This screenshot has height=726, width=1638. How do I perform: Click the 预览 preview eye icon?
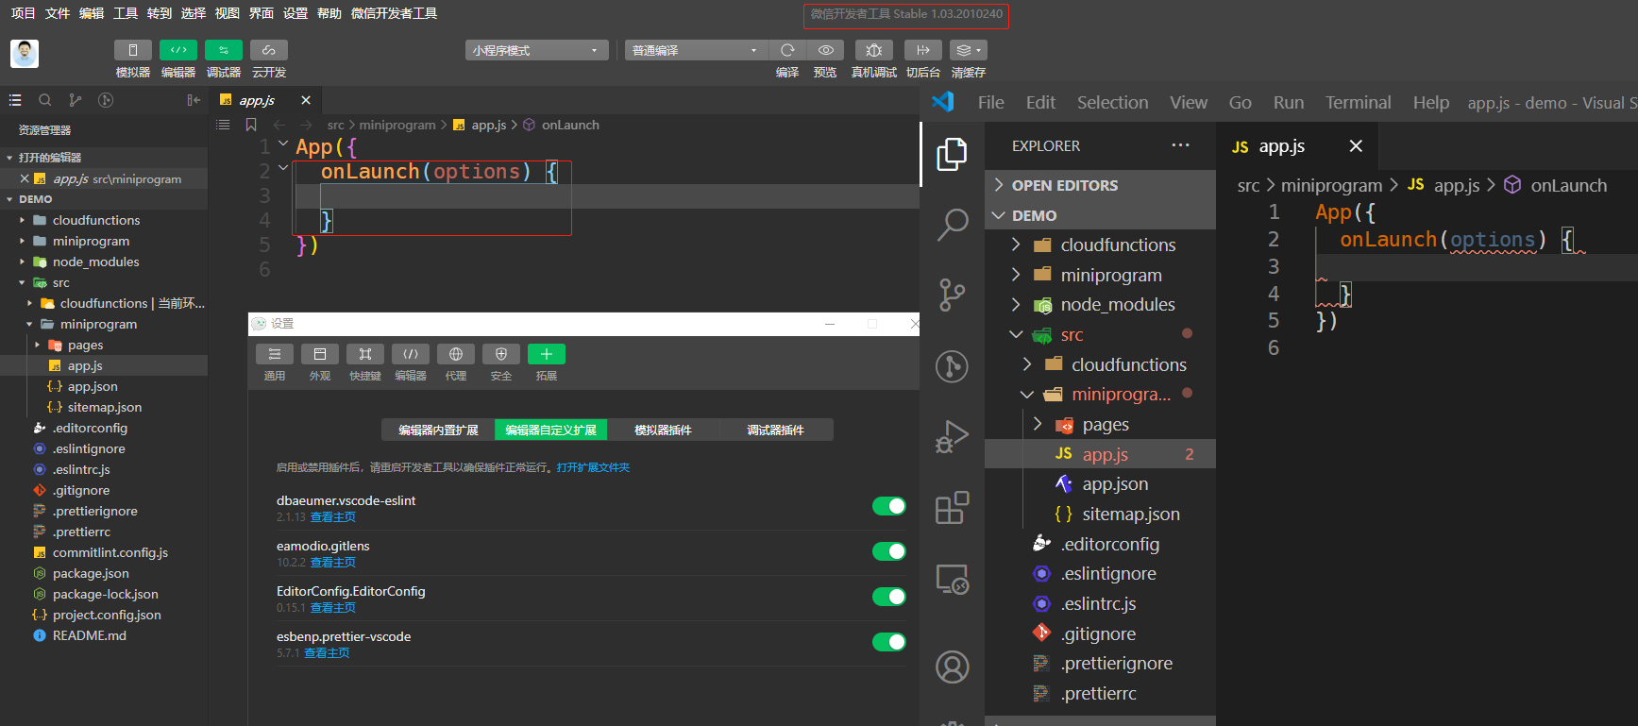click(826, 50)
